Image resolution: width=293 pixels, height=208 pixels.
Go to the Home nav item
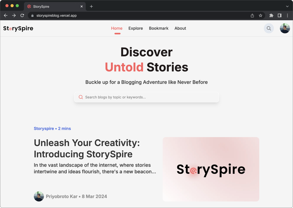point(117,28)
